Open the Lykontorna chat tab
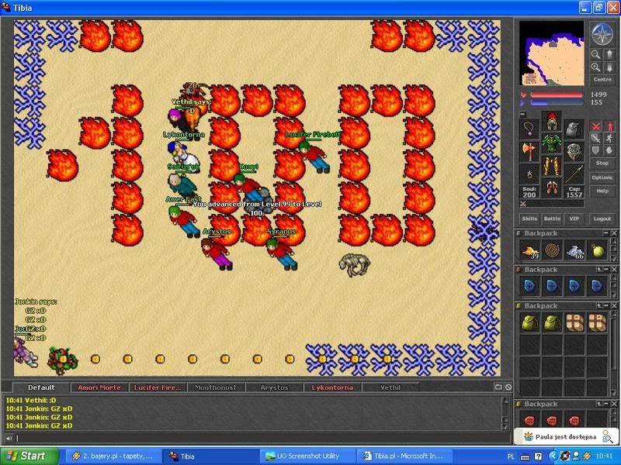This screenshot has width=621, height=465. pos(332,387)
